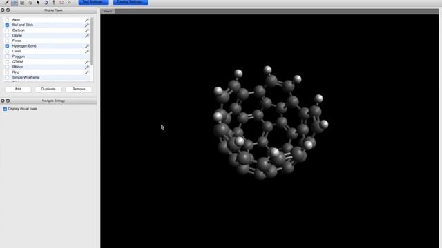Toggle Display visual cues checkbox

[x=5, y=109]
